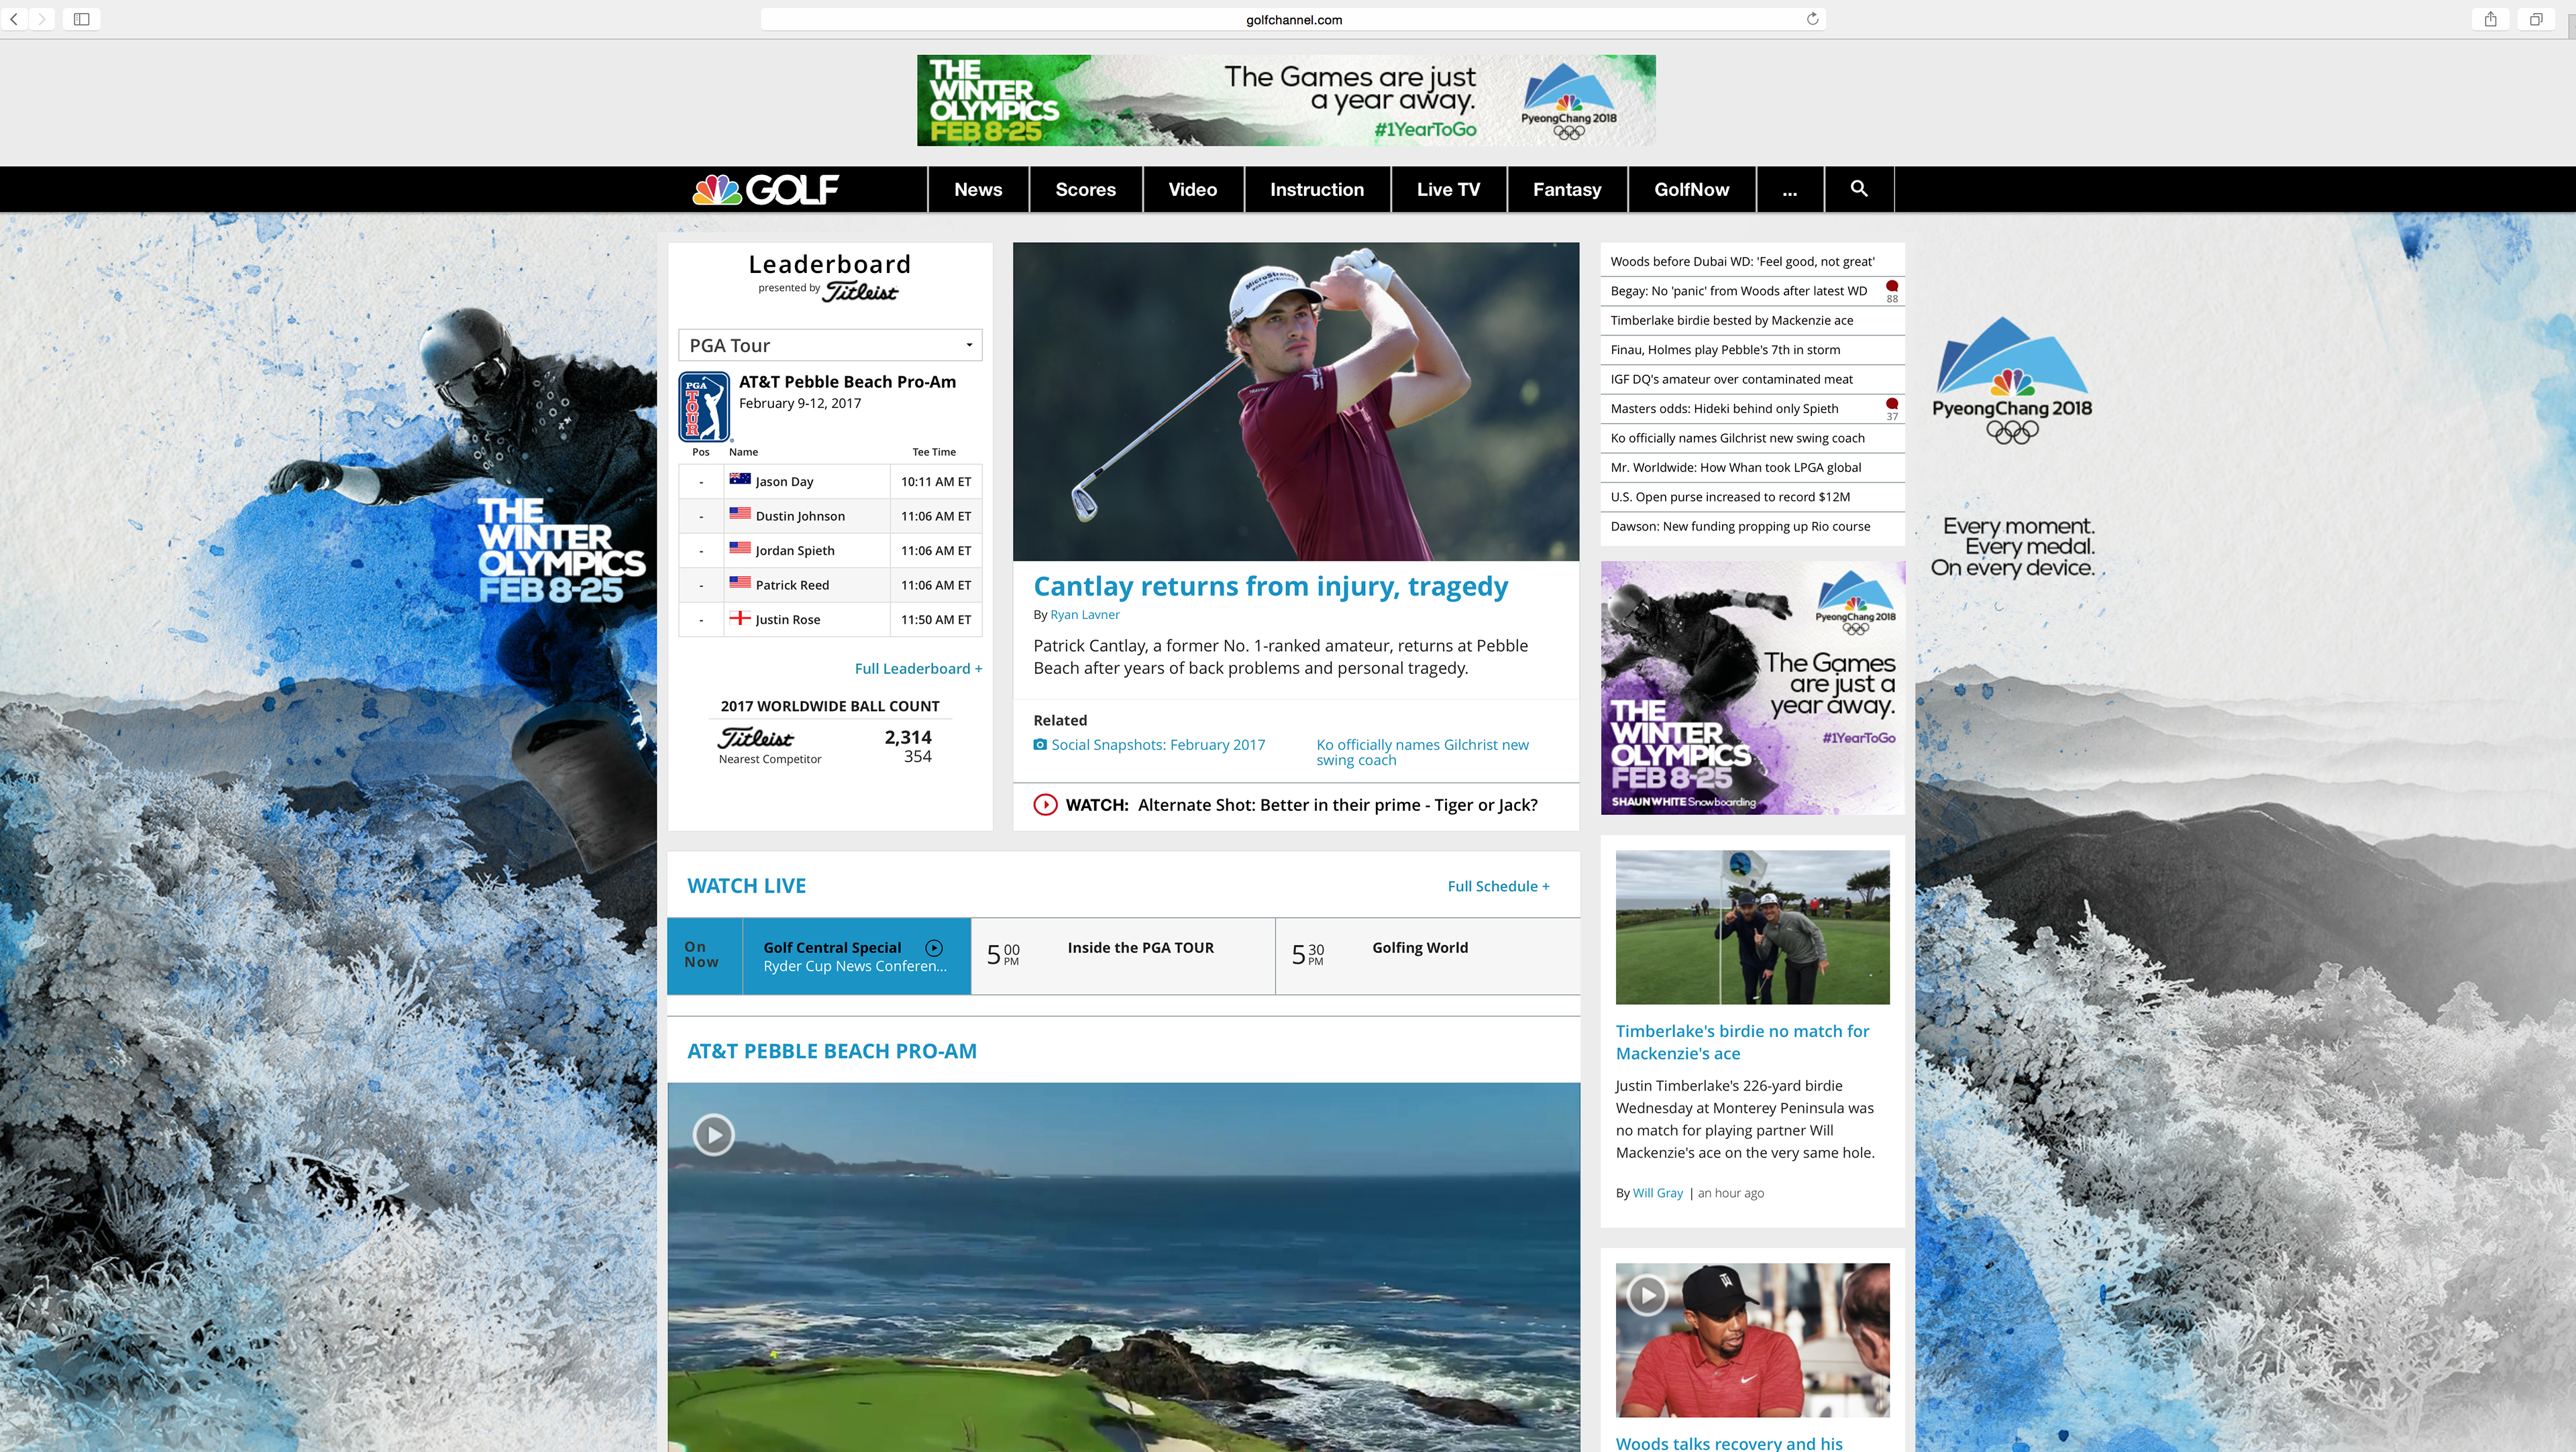Click the Australian flag next to Jason Day
Viewport: 2576px width, 1452px height.
tap(740, 479)
